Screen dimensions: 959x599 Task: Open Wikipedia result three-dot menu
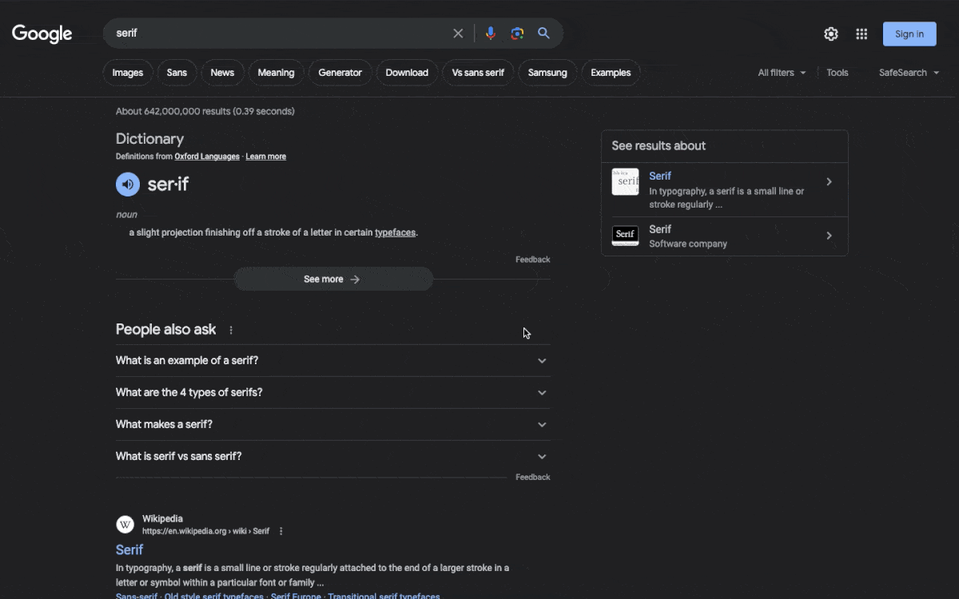(x=281, y=531)
